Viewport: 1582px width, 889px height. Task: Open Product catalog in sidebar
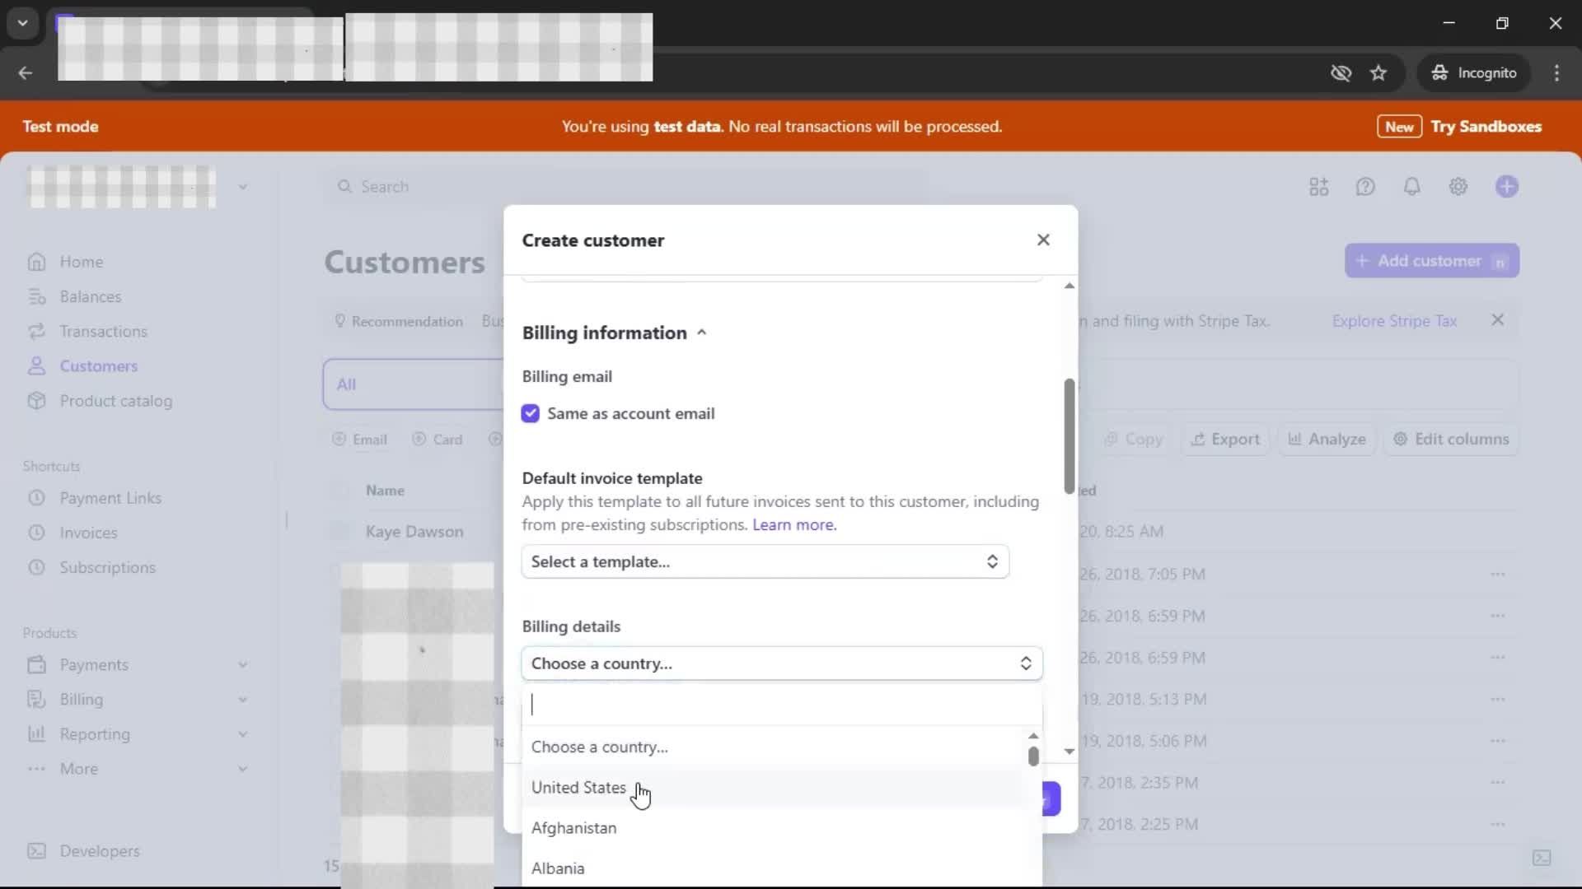[115, 401]
